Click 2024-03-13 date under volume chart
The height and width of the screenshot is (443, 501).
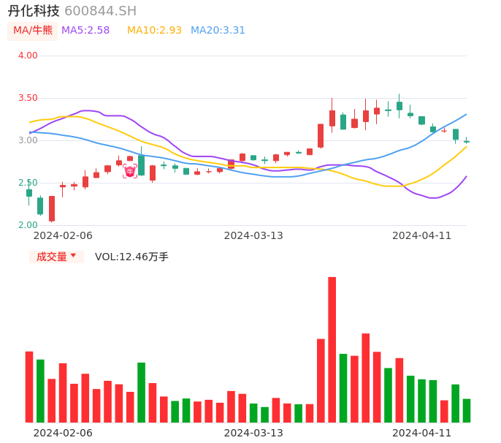(253, 433)
